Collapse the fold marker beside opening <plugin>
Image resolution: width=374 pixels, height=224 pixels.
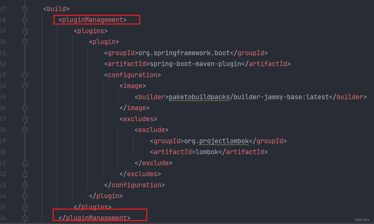[25, 42]
